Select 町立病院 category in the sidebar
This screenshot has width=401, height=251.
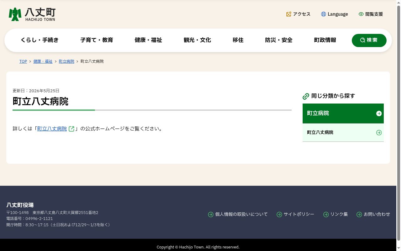coord(343,114)
